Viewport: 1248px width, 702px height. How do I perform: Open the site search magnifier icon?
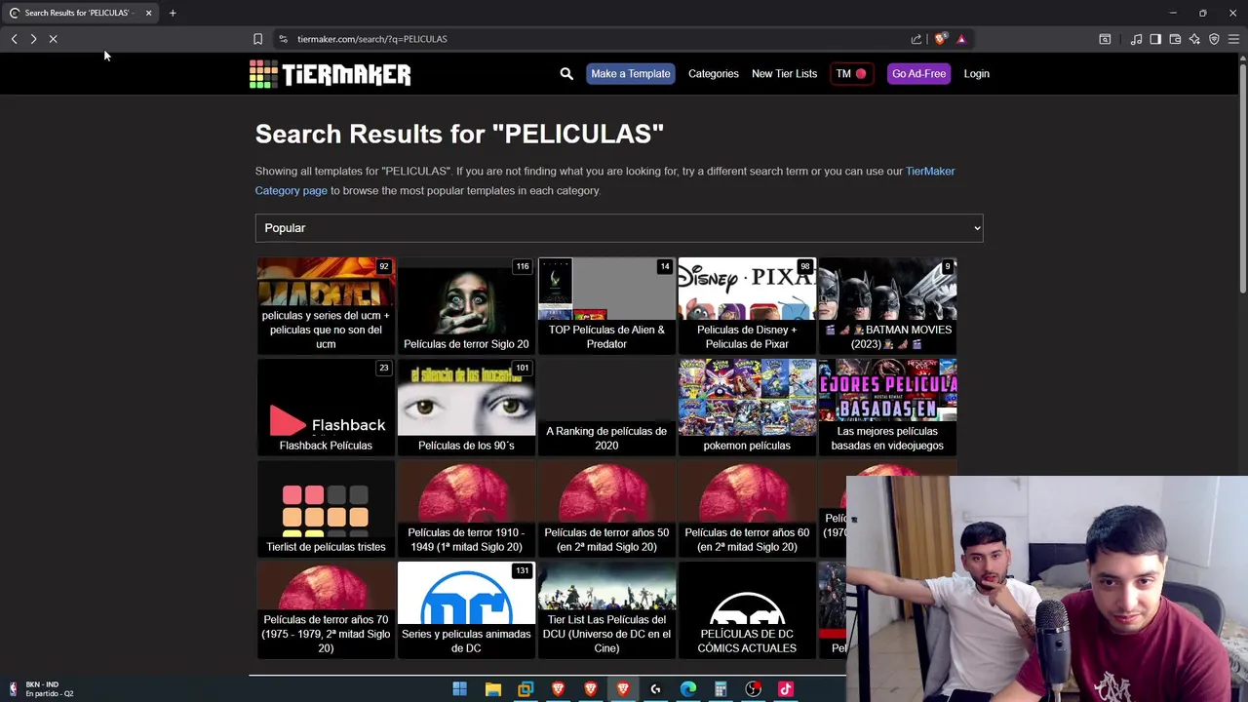pyautogui.click(x=566, y=74)
